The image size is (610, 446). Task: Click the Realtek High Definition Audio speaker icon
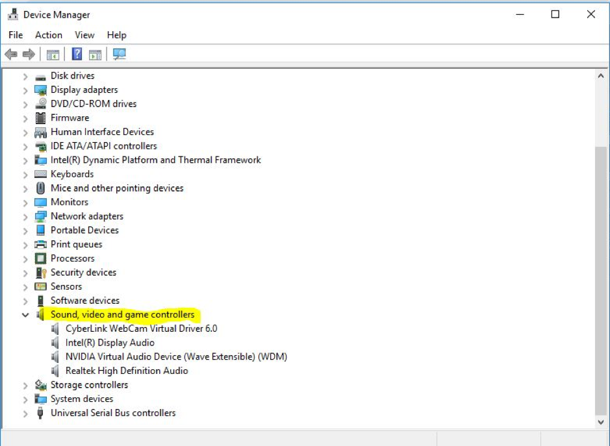[55, 371]
